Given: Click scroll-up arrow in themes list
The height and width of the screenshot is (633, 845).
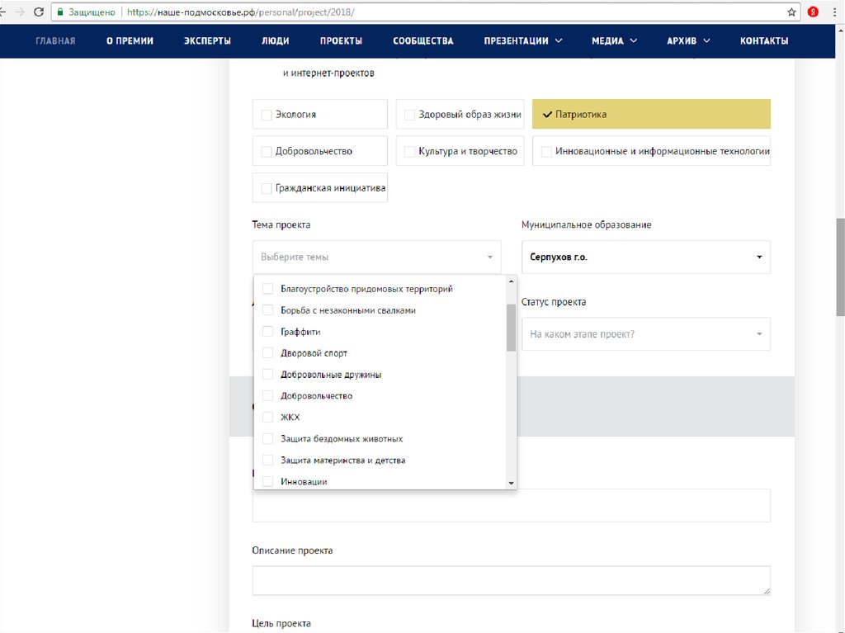Looking at the screenshot, I should click(511, 282).
